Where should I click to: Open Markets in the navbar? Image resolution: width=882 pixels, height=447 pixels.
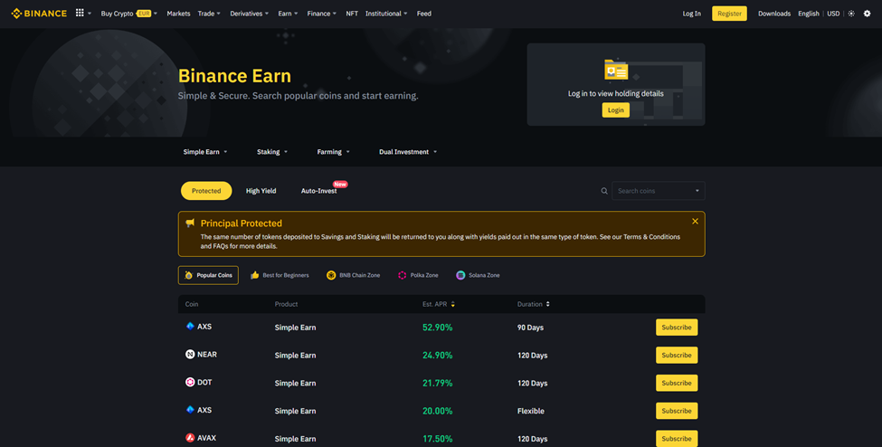click(x=178, y=14)
